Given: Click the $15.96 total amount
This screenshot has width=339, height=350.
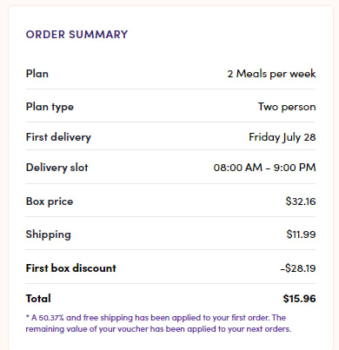Looking at the screenshot, I should tap(299, 299).
